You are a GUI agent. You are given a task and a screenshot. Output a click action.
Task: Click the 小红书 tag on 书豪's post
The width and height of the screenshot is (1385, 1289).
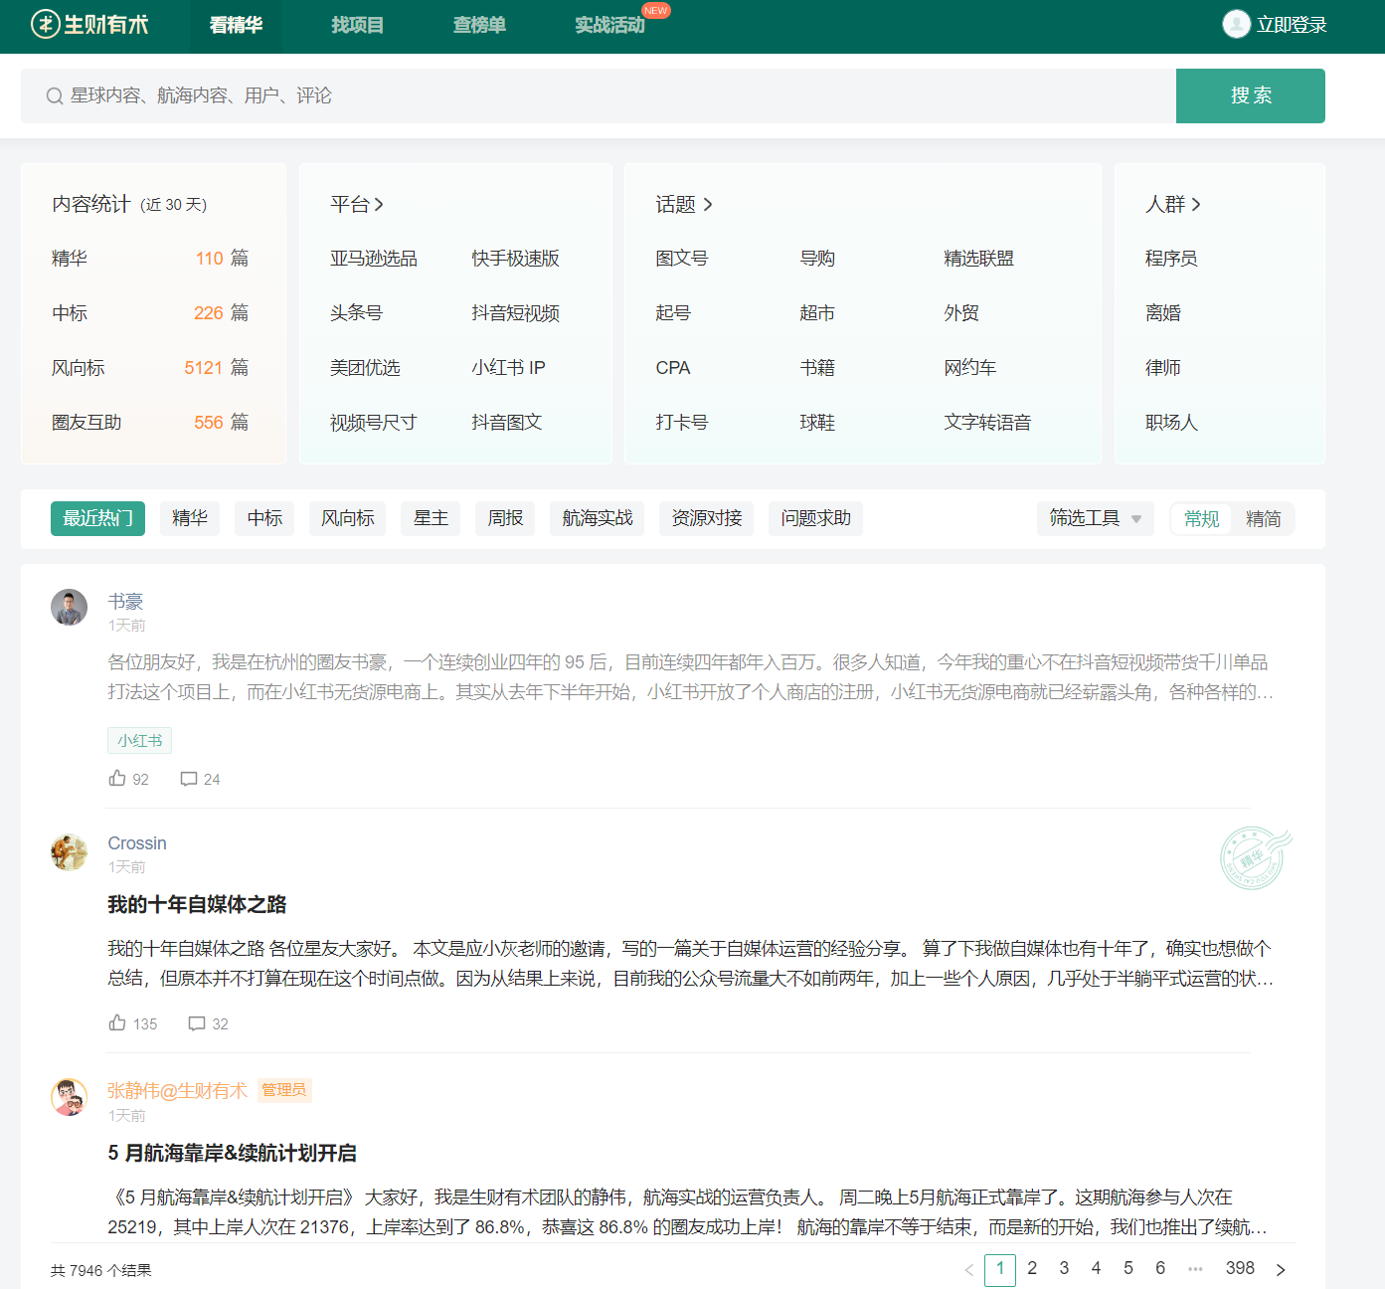(139, 741)
